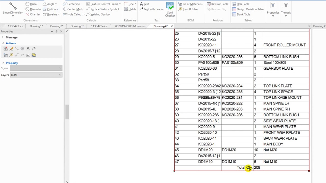Switch to the Drawing3* tab
The height and width of the screenshot is (183, 326).
click(77, 26)
